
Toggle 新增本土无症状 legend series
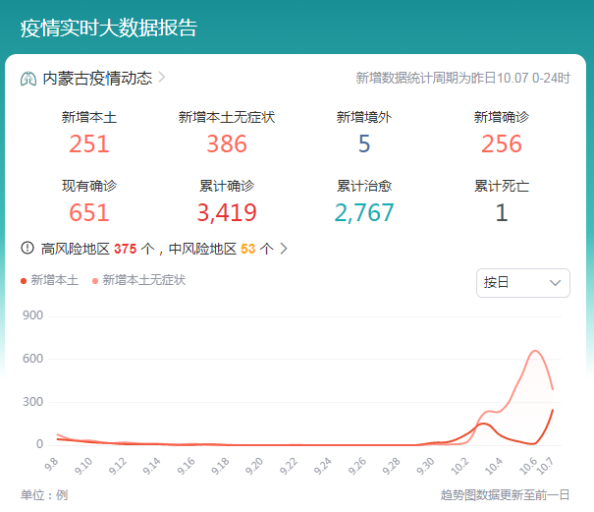143,280
